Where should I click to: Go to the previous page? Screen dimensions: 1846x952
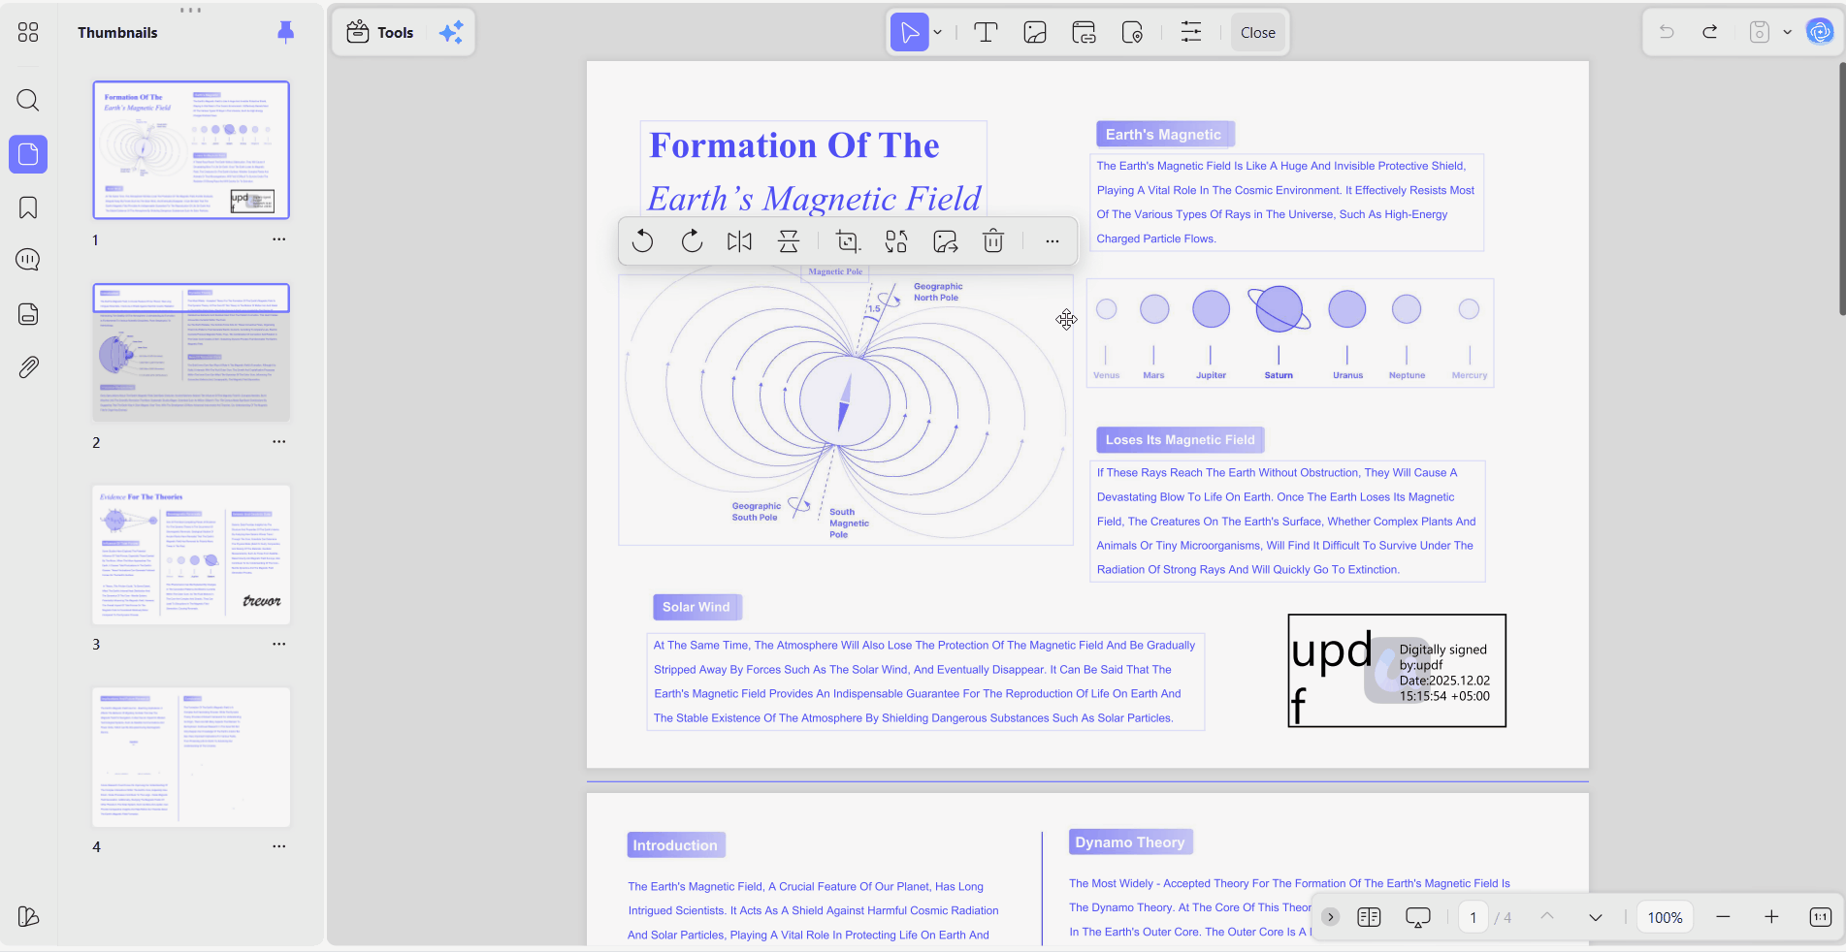pyautogui.click(x=1547, y=917)
